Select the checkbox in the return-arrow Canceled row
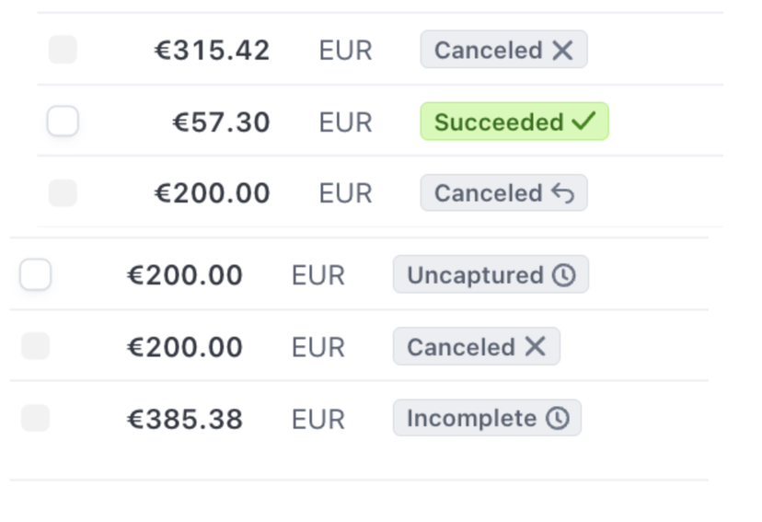This screenshot has width=762, height=522. point(63,193)
